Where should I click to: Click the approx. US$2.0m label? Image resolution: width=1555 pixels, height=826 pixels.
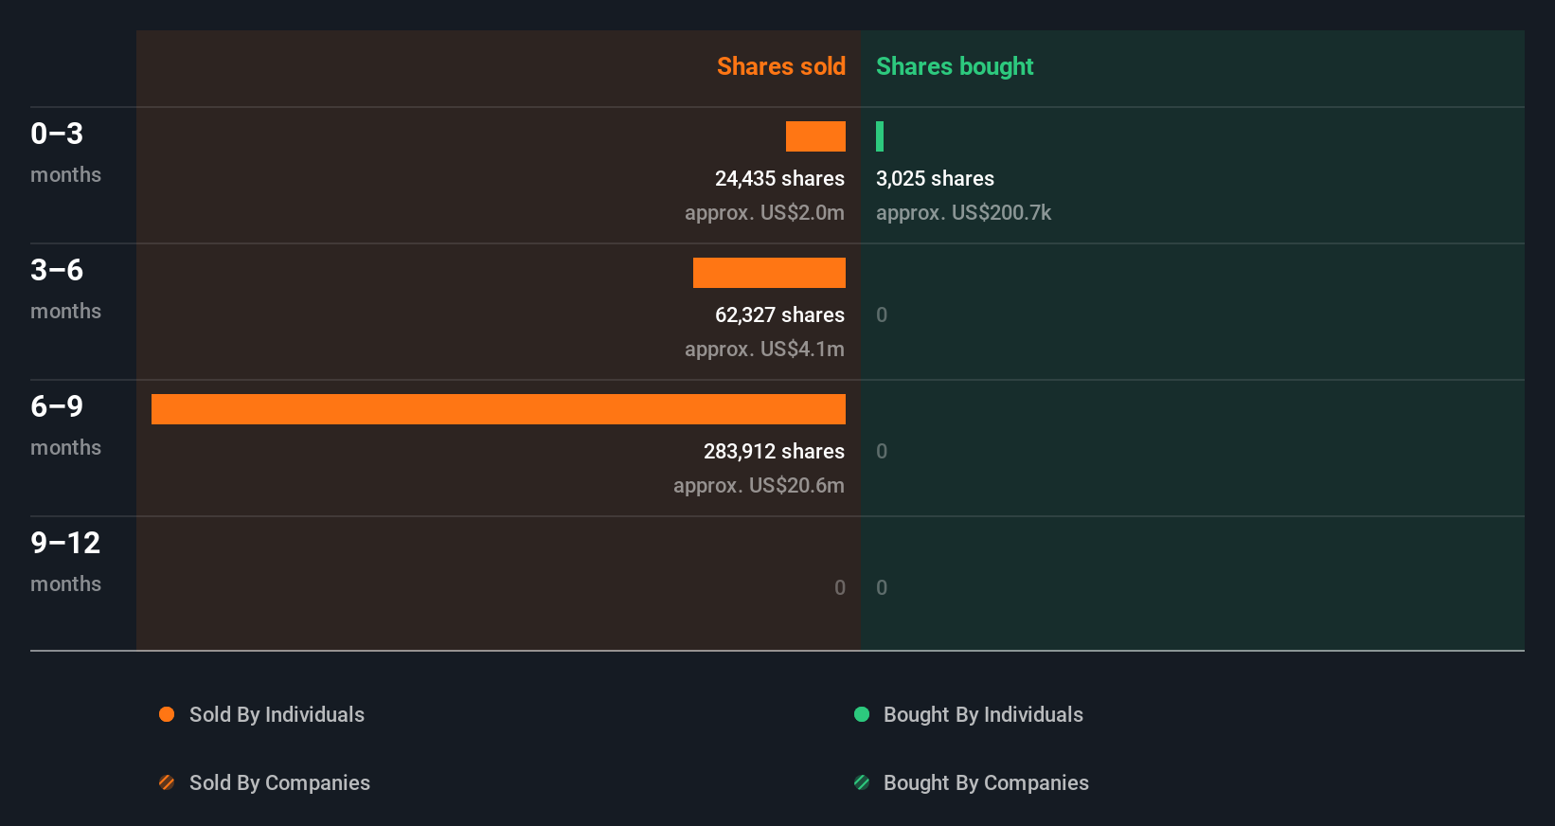pyautogui.click(x=764, y=212)
